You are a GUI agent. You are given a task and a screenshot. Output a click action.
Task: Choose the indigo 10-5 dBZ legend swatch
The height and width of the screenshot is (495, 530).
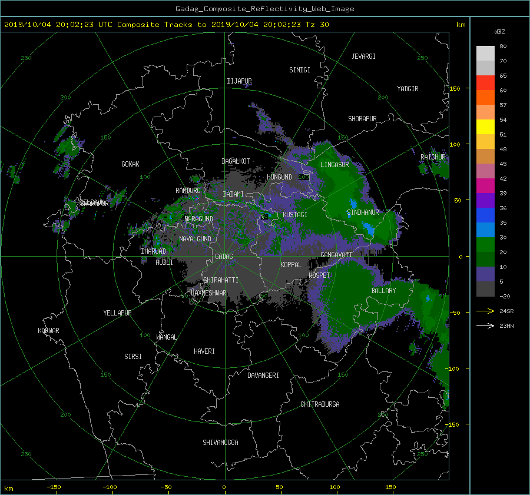485,274
